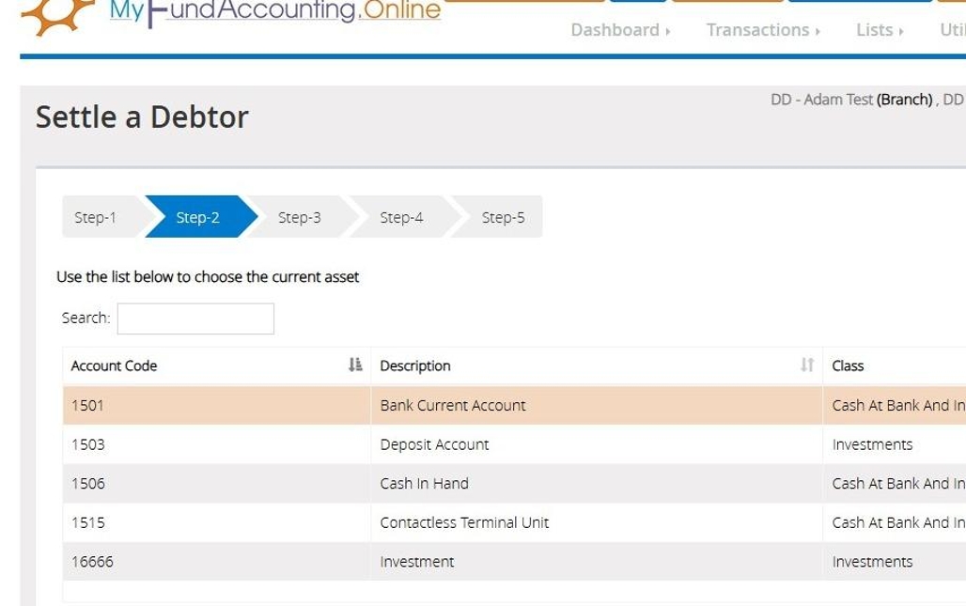Select the active Step-2 tab

point(198,218)
